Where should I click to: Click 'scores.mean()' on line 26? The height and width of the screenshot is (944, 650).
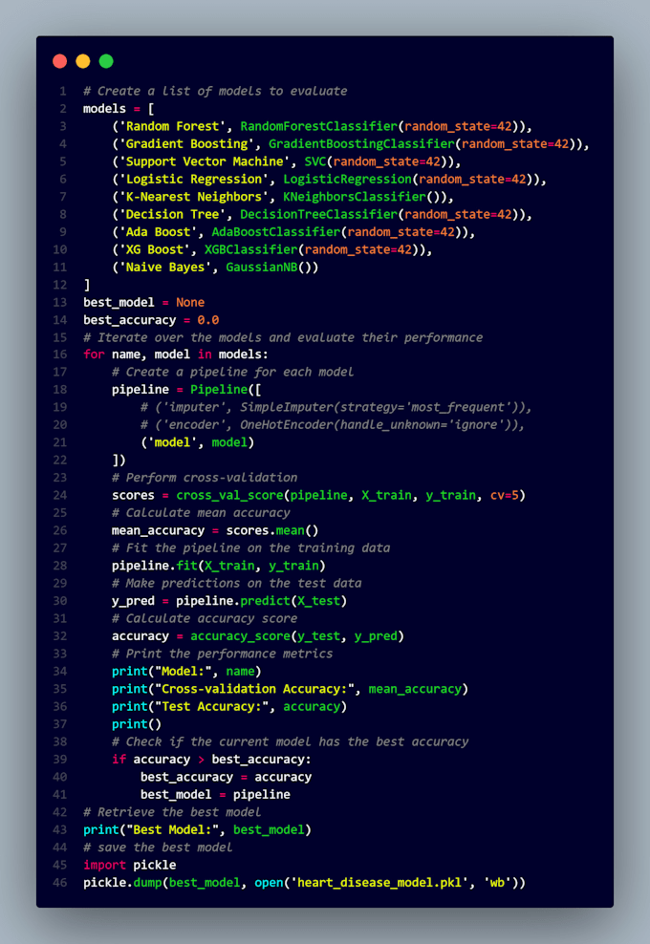click(x=272, y=531)
